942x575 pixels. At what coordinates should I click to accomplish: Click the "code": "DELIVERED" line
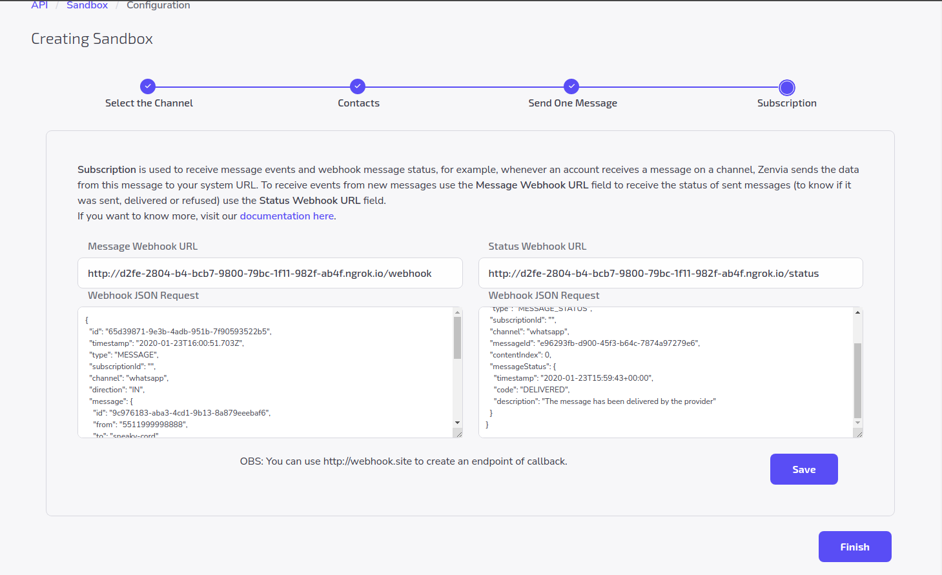point(531,390)
